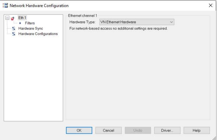Click the Hardware Type dropdown arrow

[x=172, y=22]
